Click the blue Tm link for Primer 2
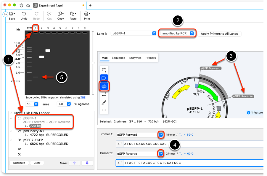267x176 pixels. click(186, 154)
